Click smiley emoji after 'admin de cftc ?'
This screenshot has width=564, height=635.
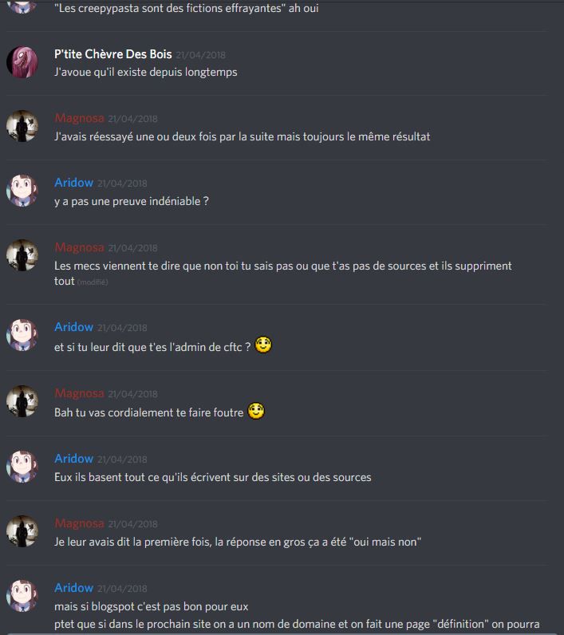click(x=263, y=345)
